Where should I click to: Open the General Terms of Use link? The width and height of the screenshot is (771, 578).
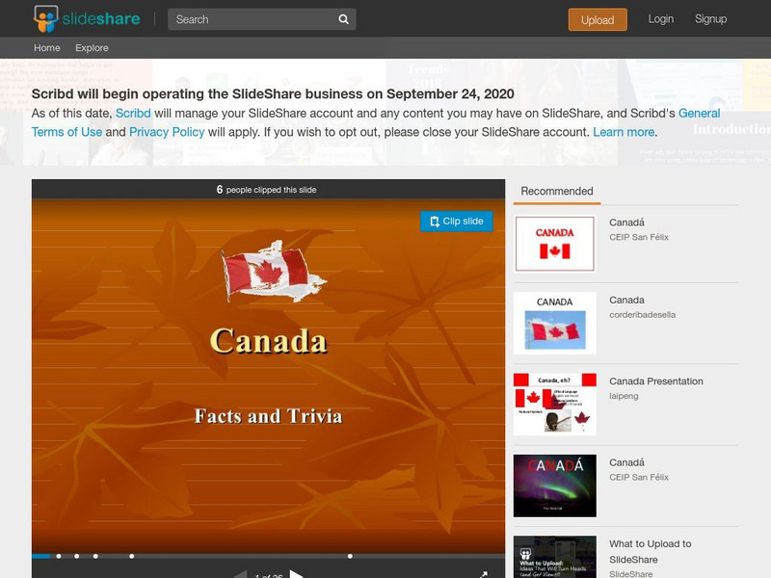point(700,113)
